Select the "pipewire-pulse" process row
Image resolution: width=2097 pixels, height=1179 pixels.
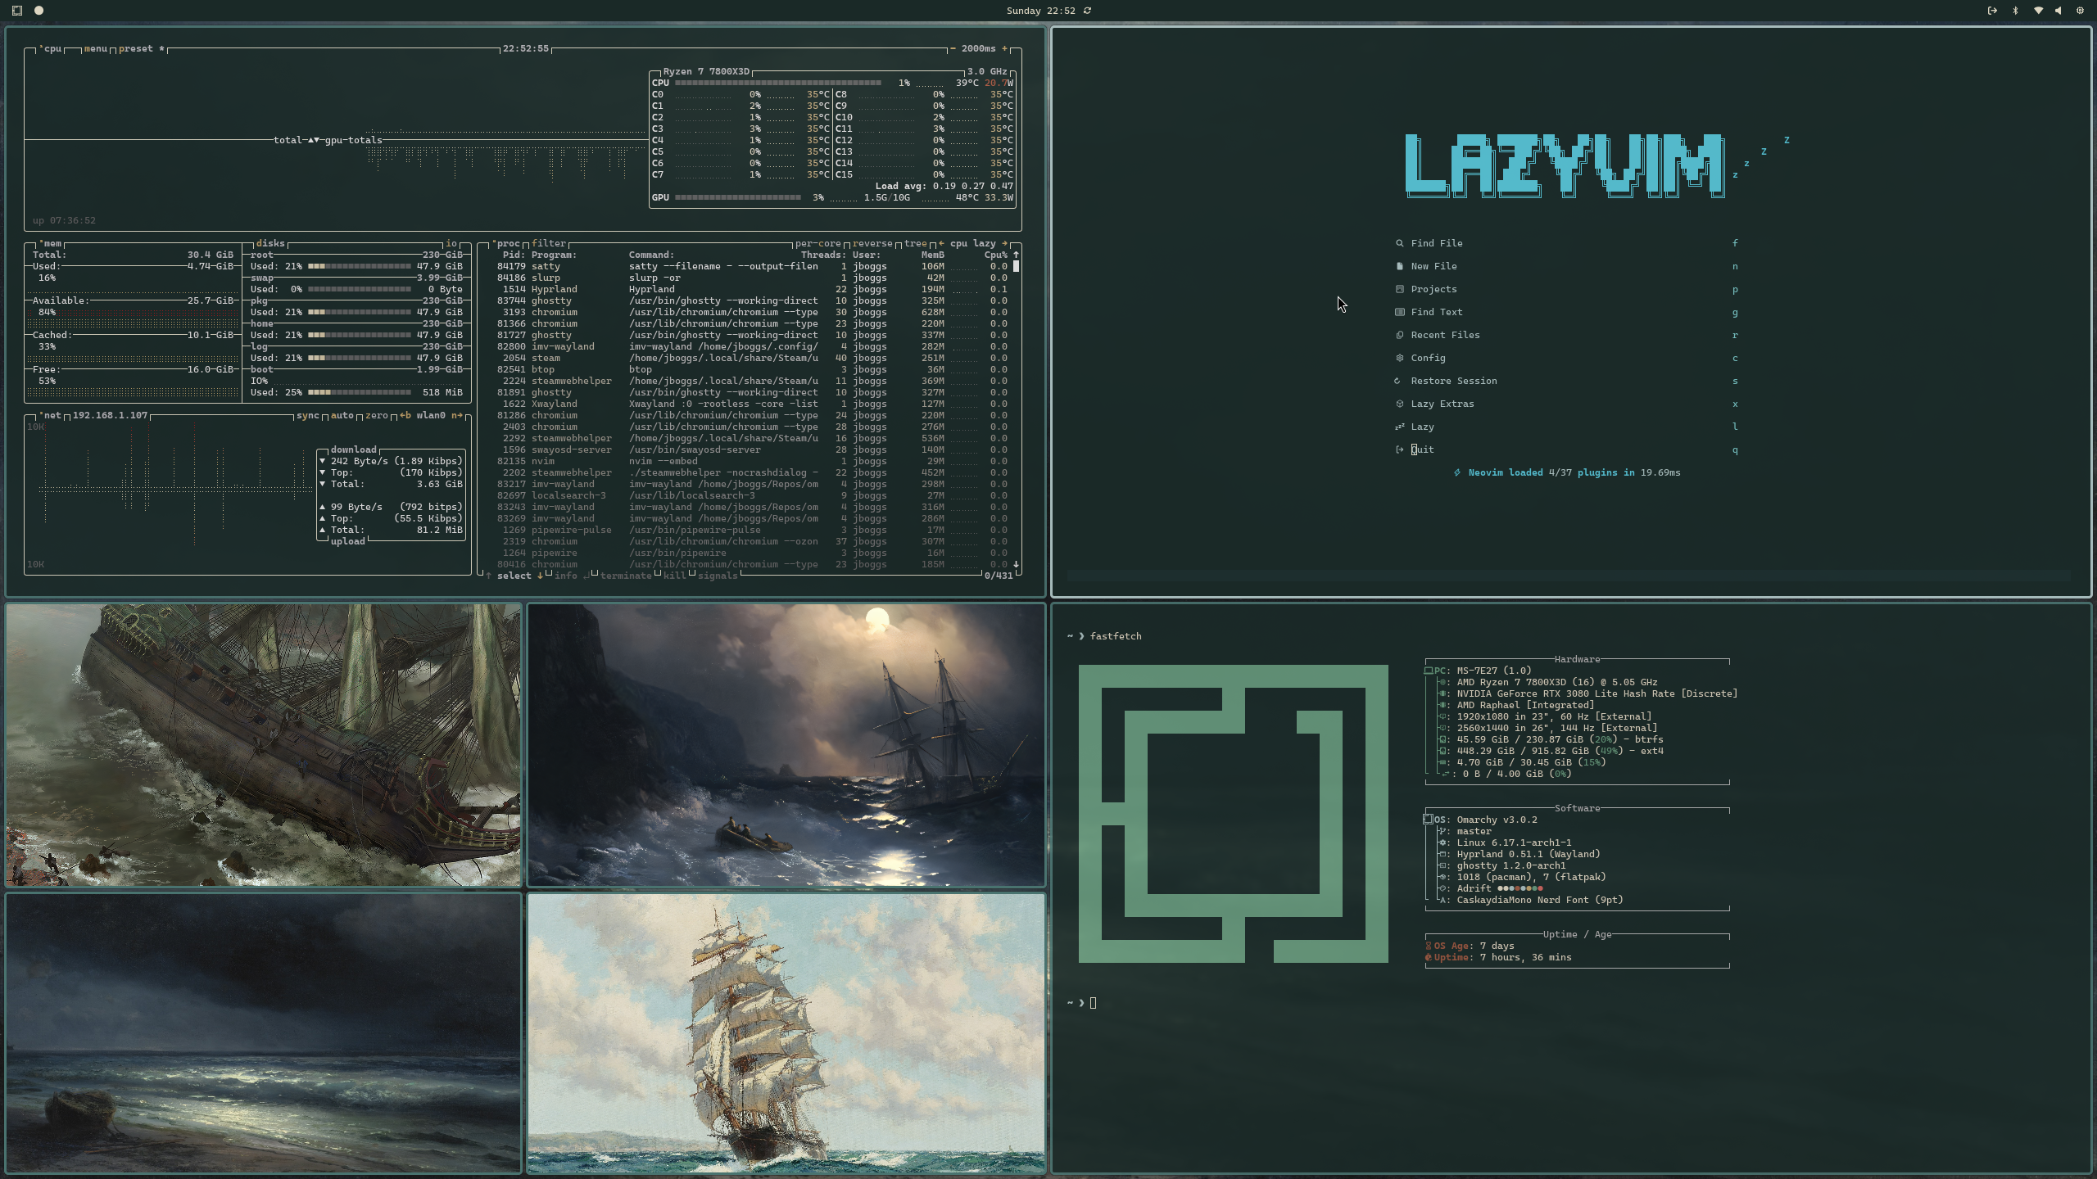pos(752,530)
